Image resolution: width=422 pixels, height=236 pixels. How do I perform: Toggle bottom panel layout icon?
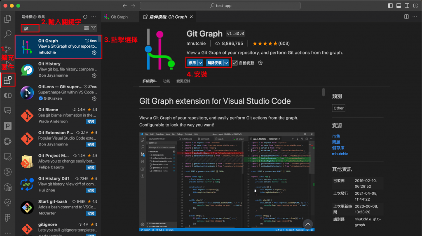399,6
